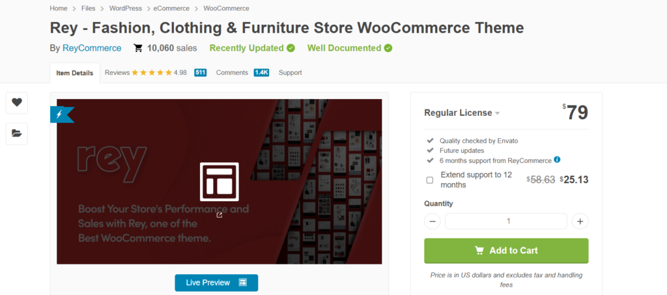Click the Well Documented green checkmark badge
This screenshot has height=295, width=667.
click(x=388, y=48)
